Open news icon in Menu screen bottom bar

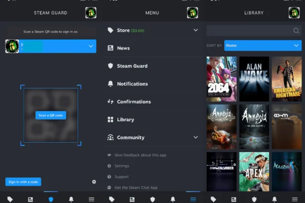[132, 200]
